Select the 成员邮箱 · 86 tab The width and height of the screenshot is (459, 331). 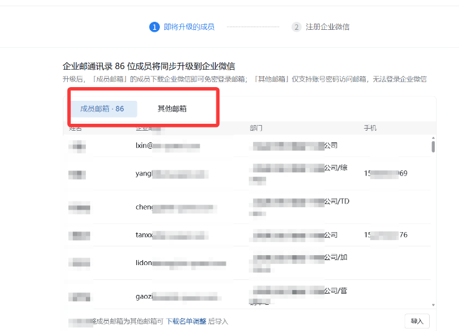(x=102, y=109)
